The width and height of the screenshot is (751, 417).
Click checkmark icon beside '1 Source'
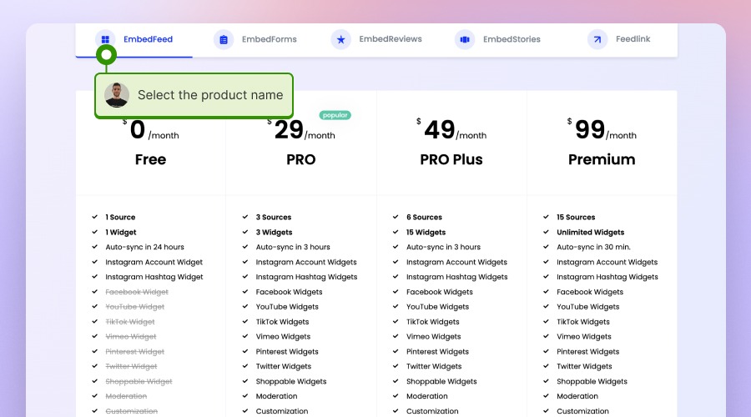pos(95,217)
